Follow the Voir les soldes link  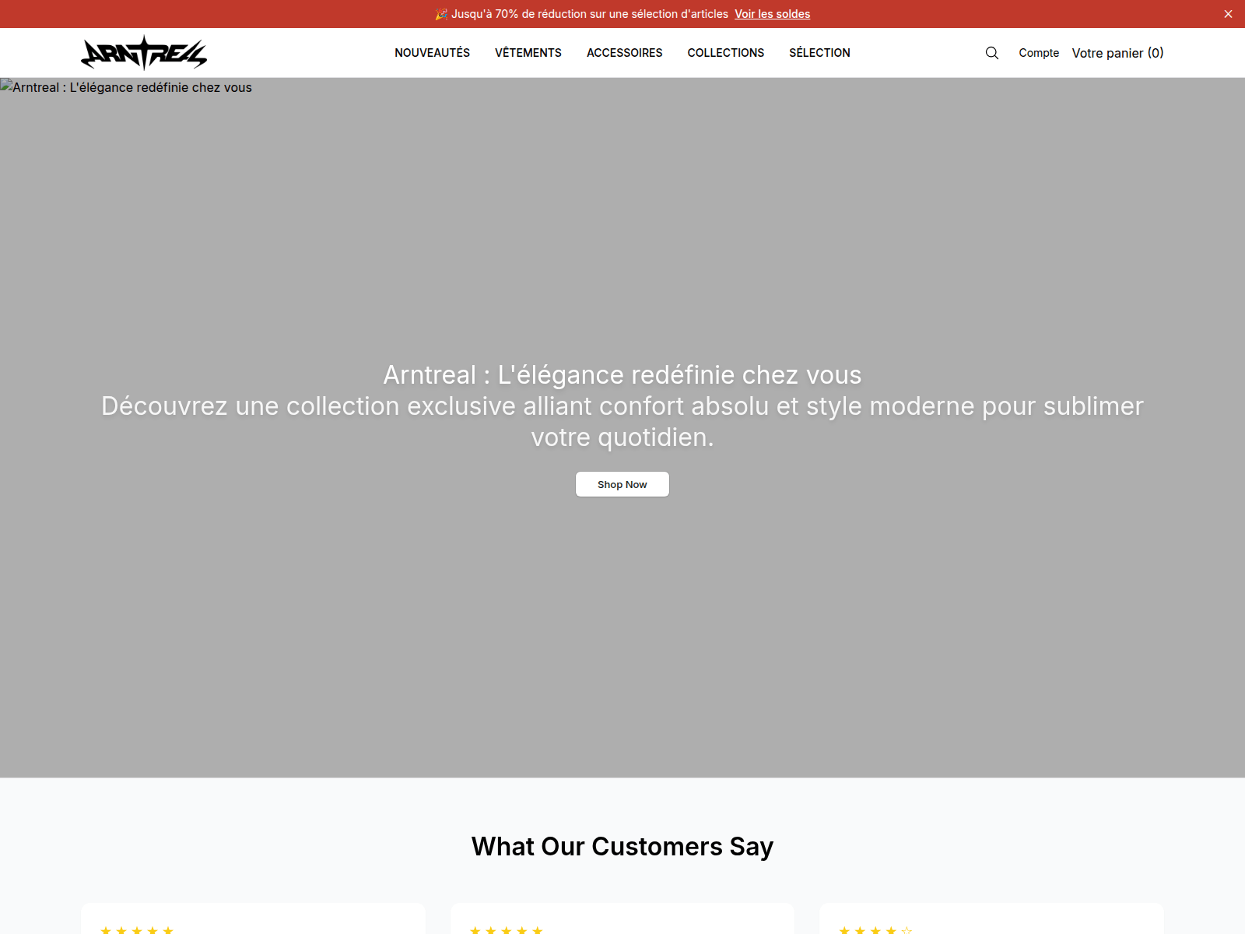[773, 14]
